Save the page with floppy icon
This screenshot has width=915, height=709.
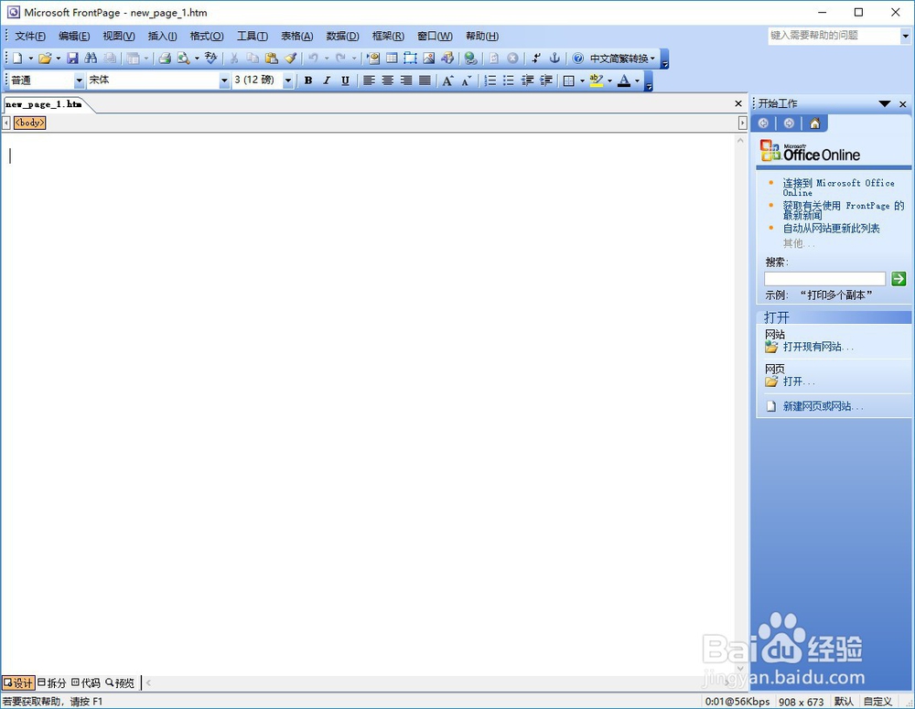tap(72, 58)
